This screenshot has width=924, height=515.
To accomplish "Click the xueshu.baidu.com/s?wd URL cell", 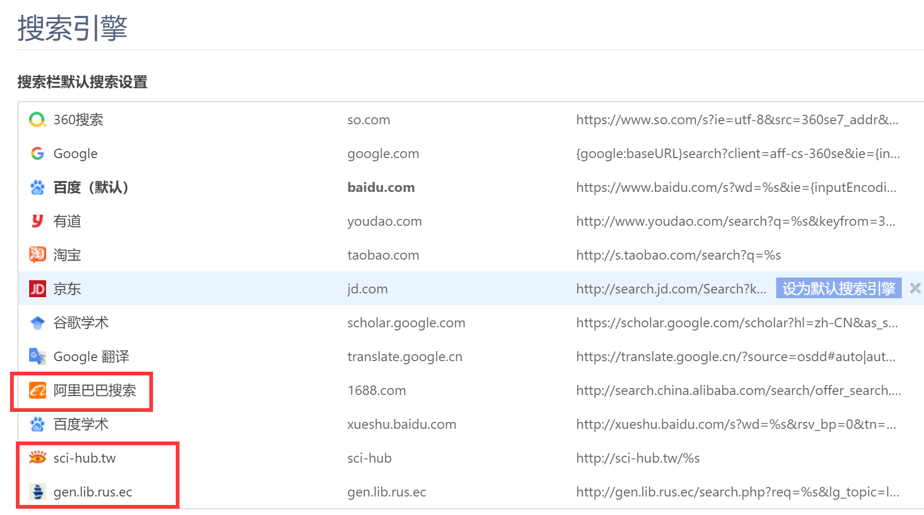I will [x=736, y=425].
